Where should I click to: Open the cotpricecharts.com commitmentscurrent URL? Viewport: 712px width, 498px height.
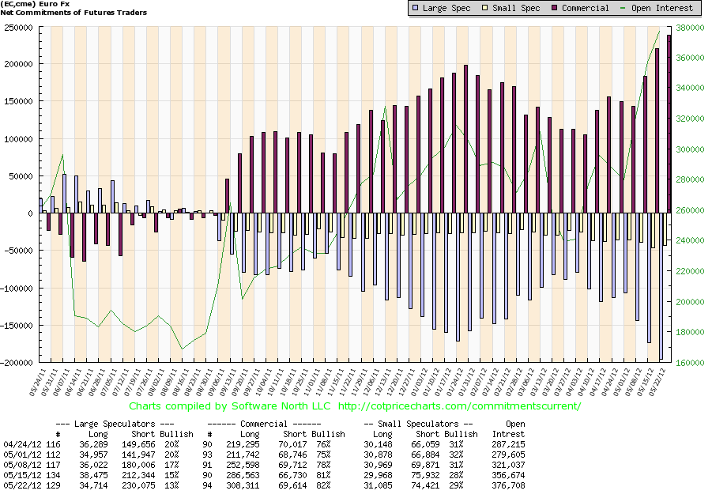[x=460, y=406]
